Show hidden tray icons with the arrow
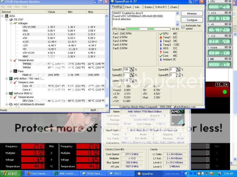The width and height of the screenshot is (237, 177). click(x=186, y=174)
